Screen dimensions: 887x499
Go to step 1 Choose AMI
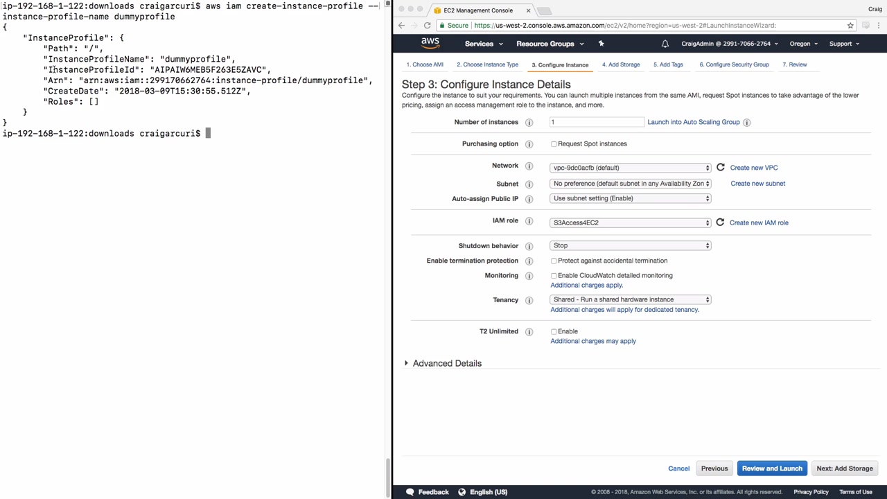tap(425, 64)
